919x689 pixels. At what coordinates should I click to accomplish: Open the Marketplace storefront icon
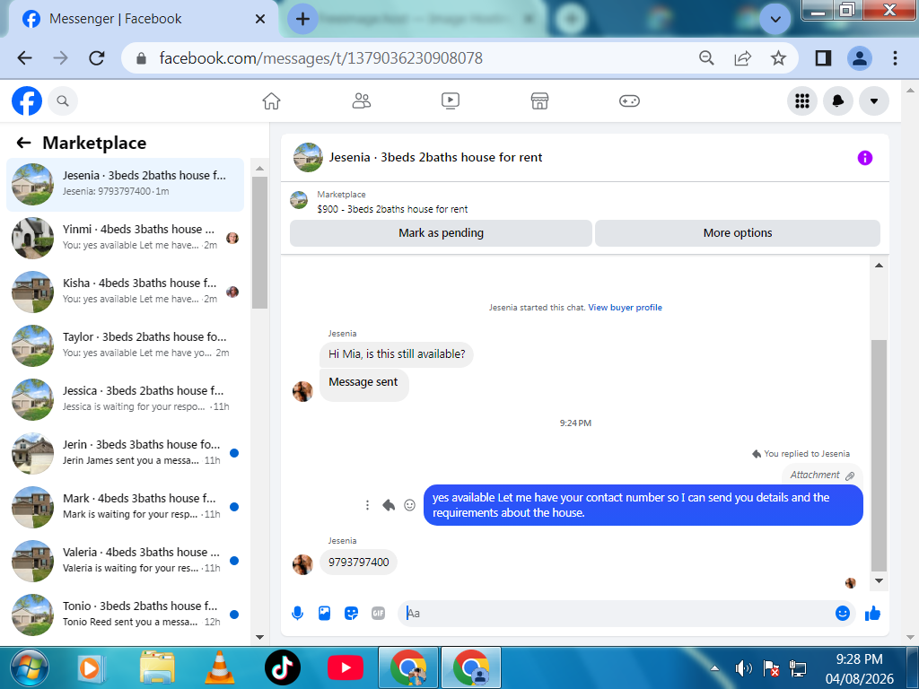[539, 100]
